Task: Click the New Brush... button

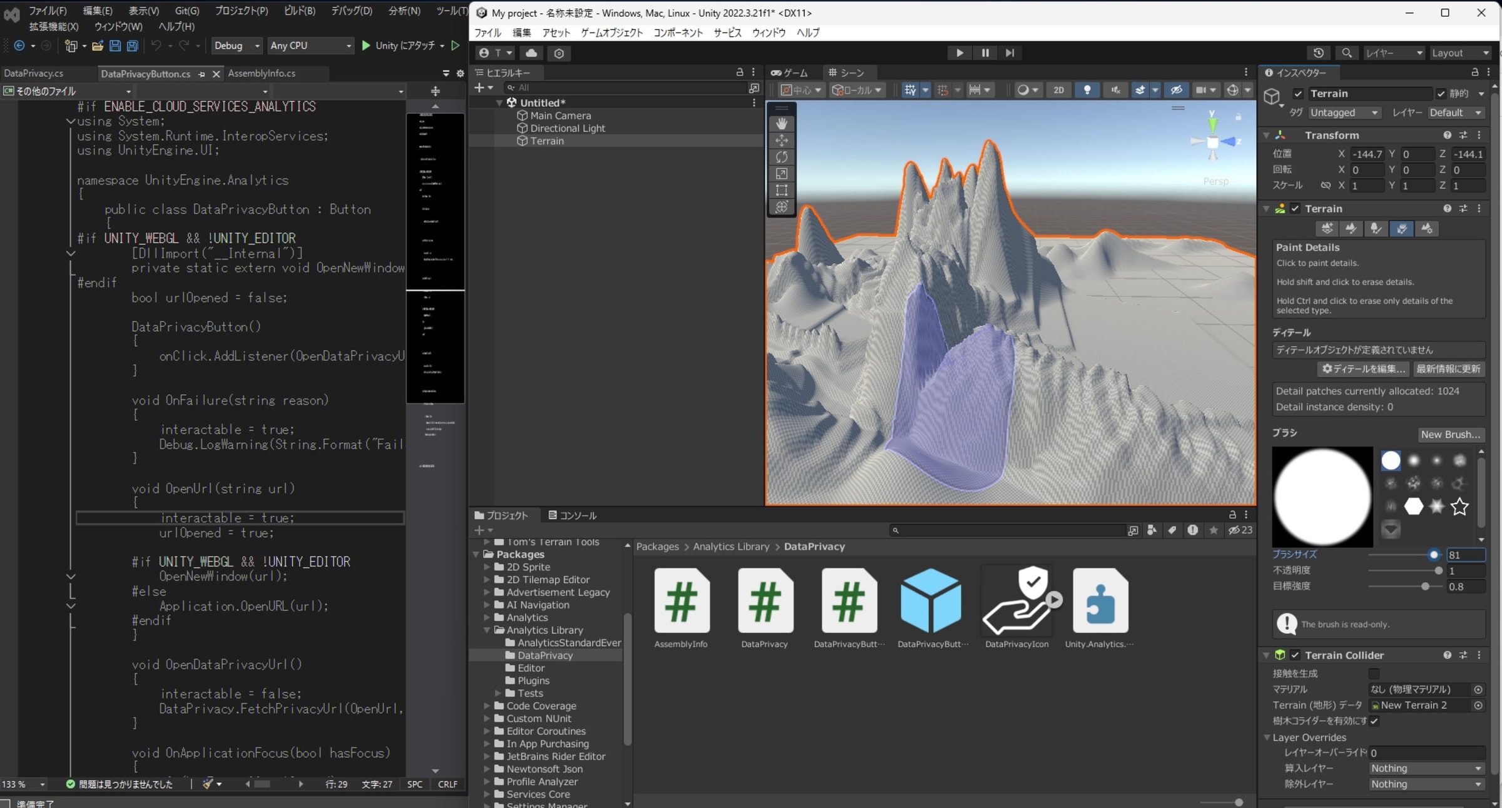Action: (x=1450, y=434)
